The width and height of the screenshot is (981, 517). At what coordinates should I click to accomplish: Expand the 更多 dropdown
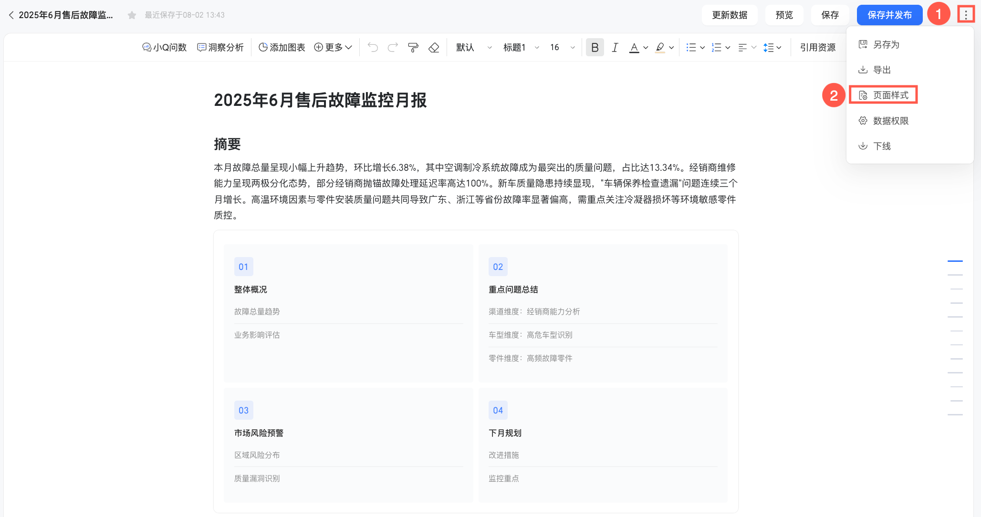(333, 47)
